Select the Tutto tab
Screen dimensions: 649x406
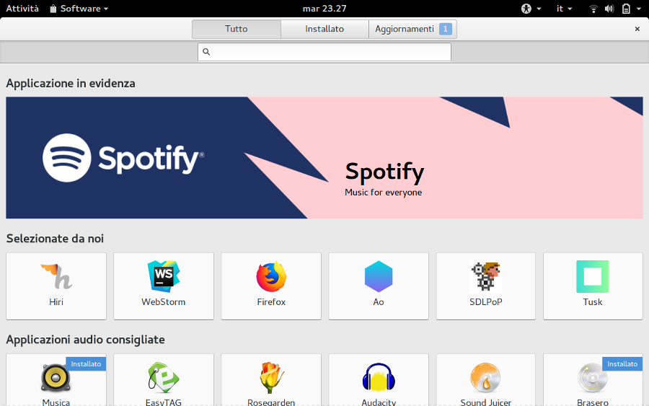pos(236,29)
